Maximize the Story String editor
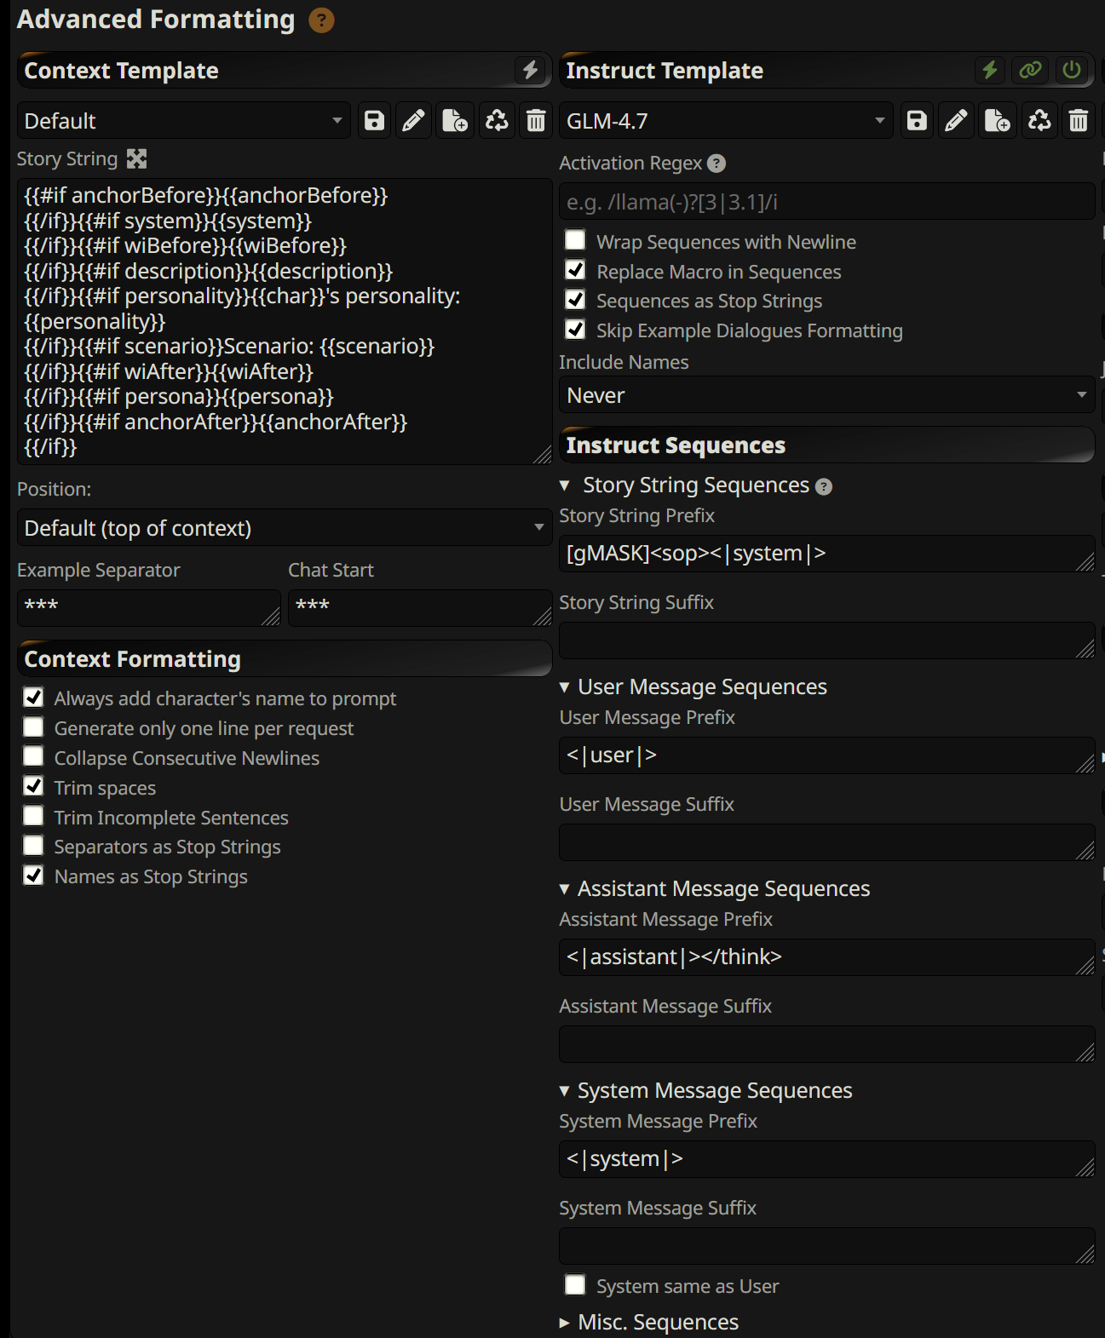1105x1338 pixels. coord(136,158)
